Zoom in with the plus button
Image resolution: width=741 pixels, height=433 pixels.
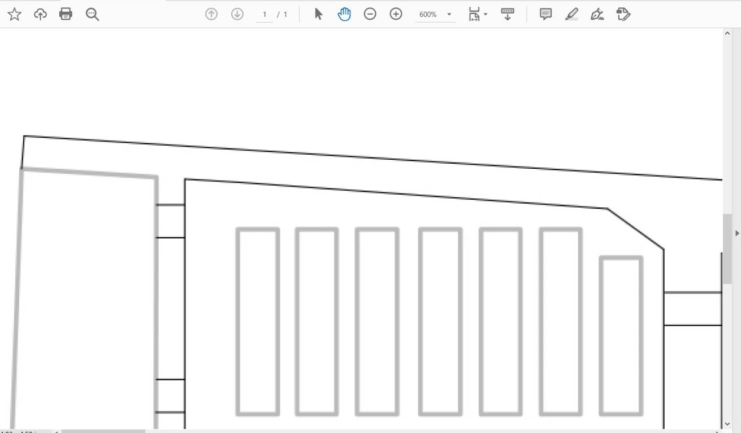click(396, 14)
